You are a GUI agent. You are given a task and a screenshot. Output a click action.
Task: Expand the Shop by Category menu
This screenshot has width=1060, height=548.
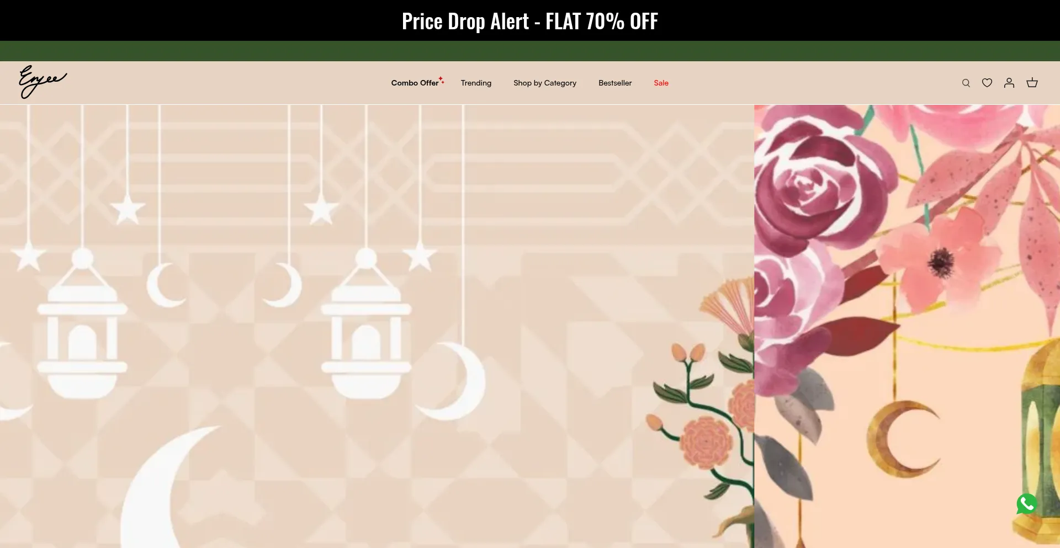tap(545, 83)
